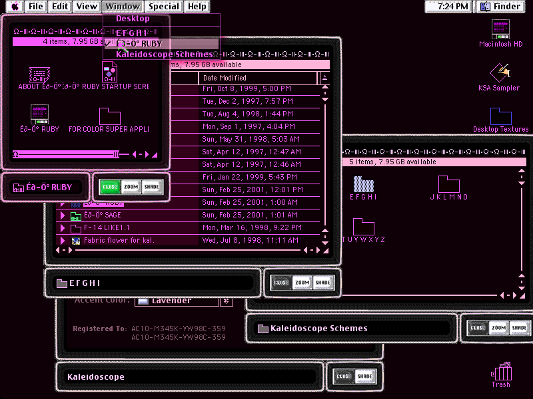
Task: Click the date 'Tue, Dec 2, 1997, 7:57 PM'
Action: tap(247, 102)
